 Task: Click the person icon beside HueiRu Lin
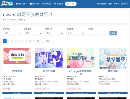pyautogui.click(x=100, y=79)
